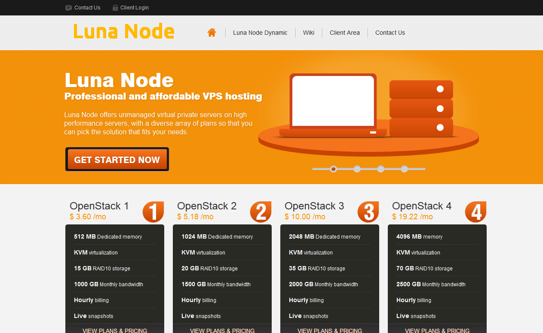The width and height of the screenshot is (543, 333).
Task: Click the OpenStack 4 plan title
Action: [x=422, y=206]
